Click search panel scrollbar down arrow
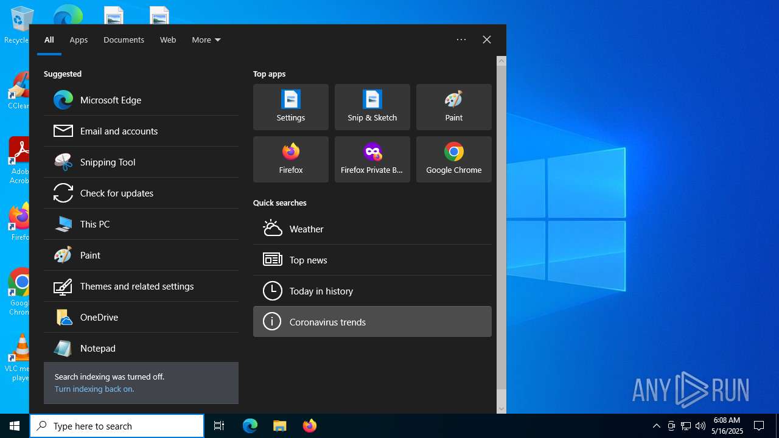The width and height of the screenshot is (779, 438). (x=501, y=409)
